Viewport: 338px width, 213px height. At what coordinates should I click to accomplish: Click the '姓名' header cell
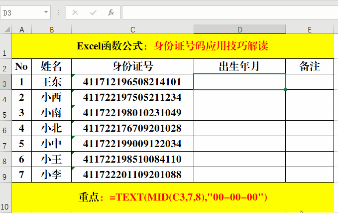click(51, 66)
